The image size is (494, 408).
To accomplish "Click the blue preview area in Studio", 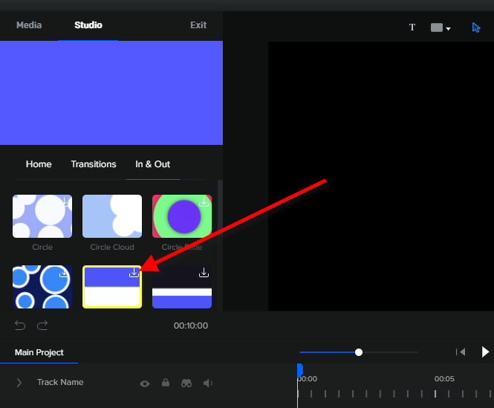I will [x=111, y=93].
